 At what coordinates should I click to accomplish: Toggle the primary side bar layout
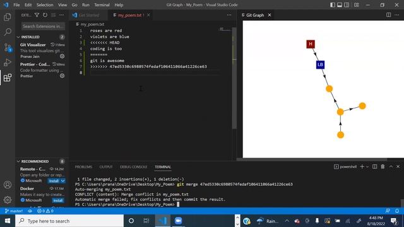333,5
